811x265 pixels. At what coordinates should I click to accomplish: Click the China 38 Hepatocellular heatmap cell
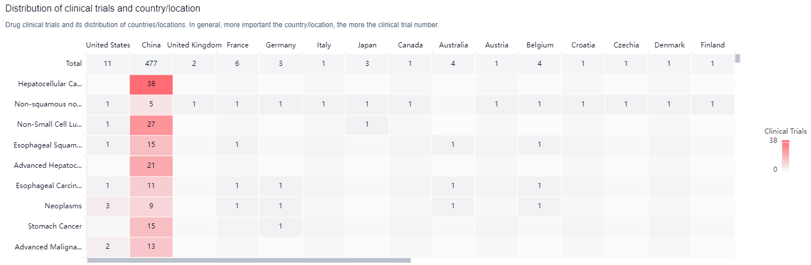(151, 84)
